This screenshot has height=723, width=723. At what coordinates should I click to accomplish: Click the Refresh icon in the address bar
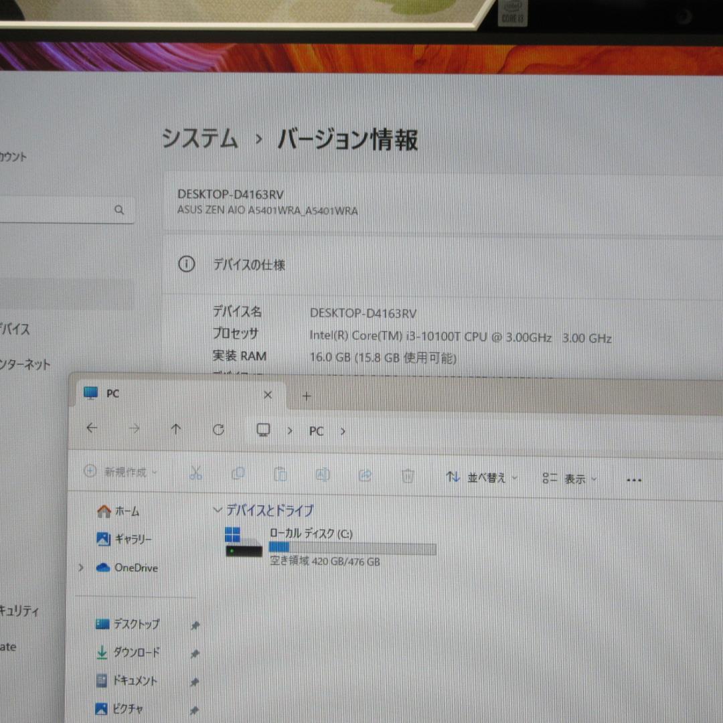click(x=218, y=429)
